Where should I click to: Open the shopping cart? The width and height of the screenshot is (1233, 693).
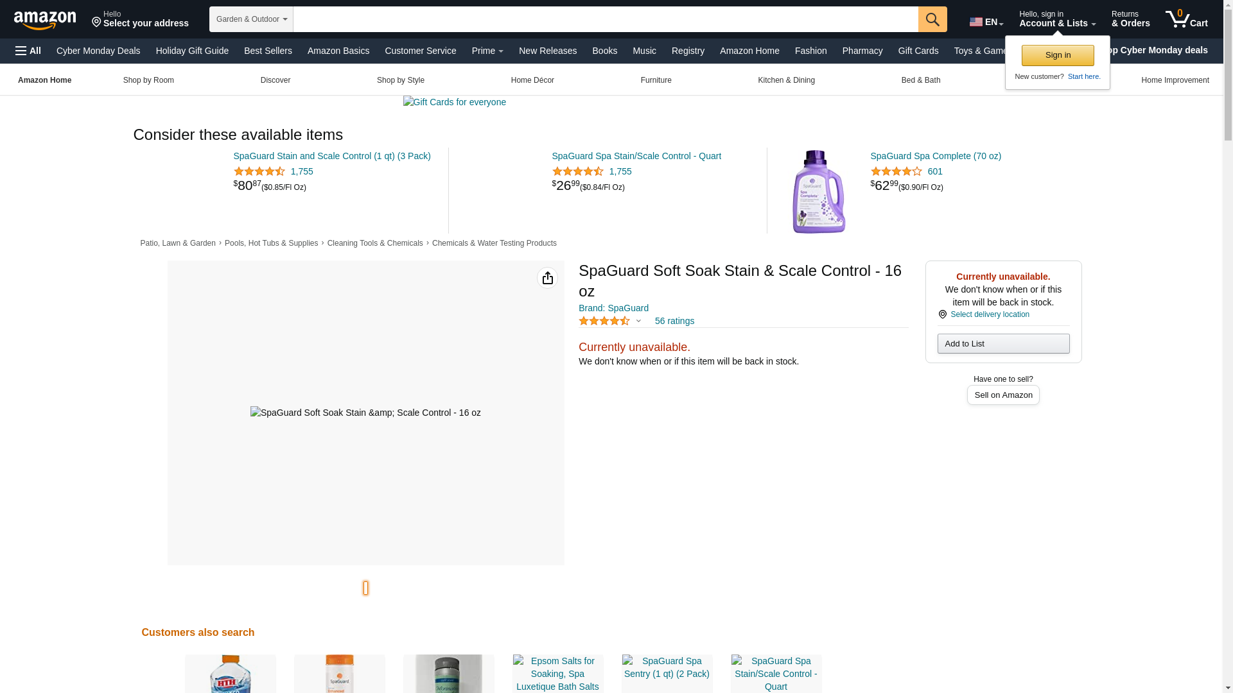tap(1187, 19)
